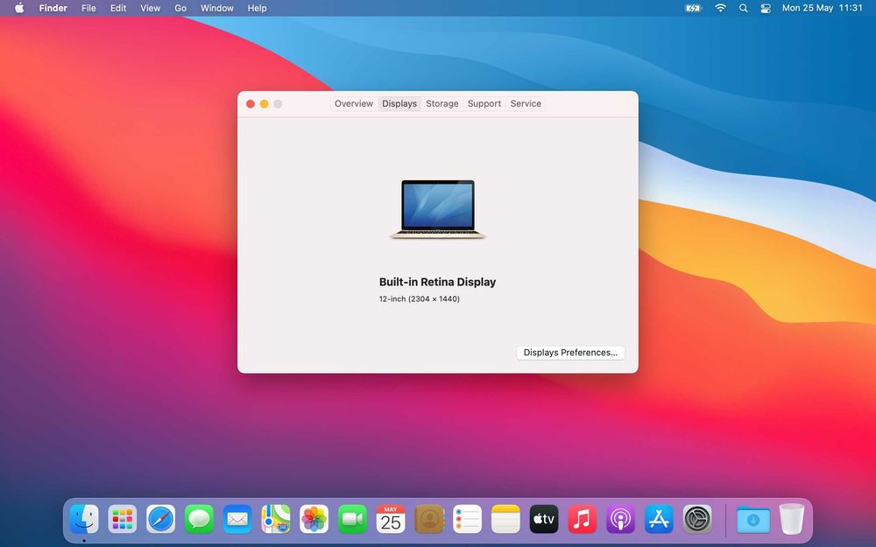Open Messages app in the Dock
Viewport: 876px width, 547px height.
pyautogui.click(x=199, y=519)
